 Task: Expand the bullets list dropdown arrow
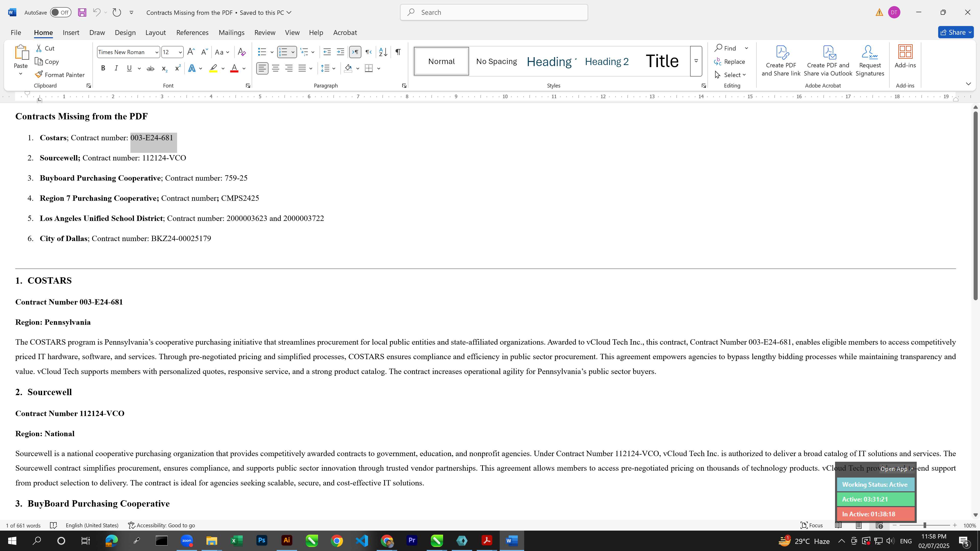(x=272, y=52)
